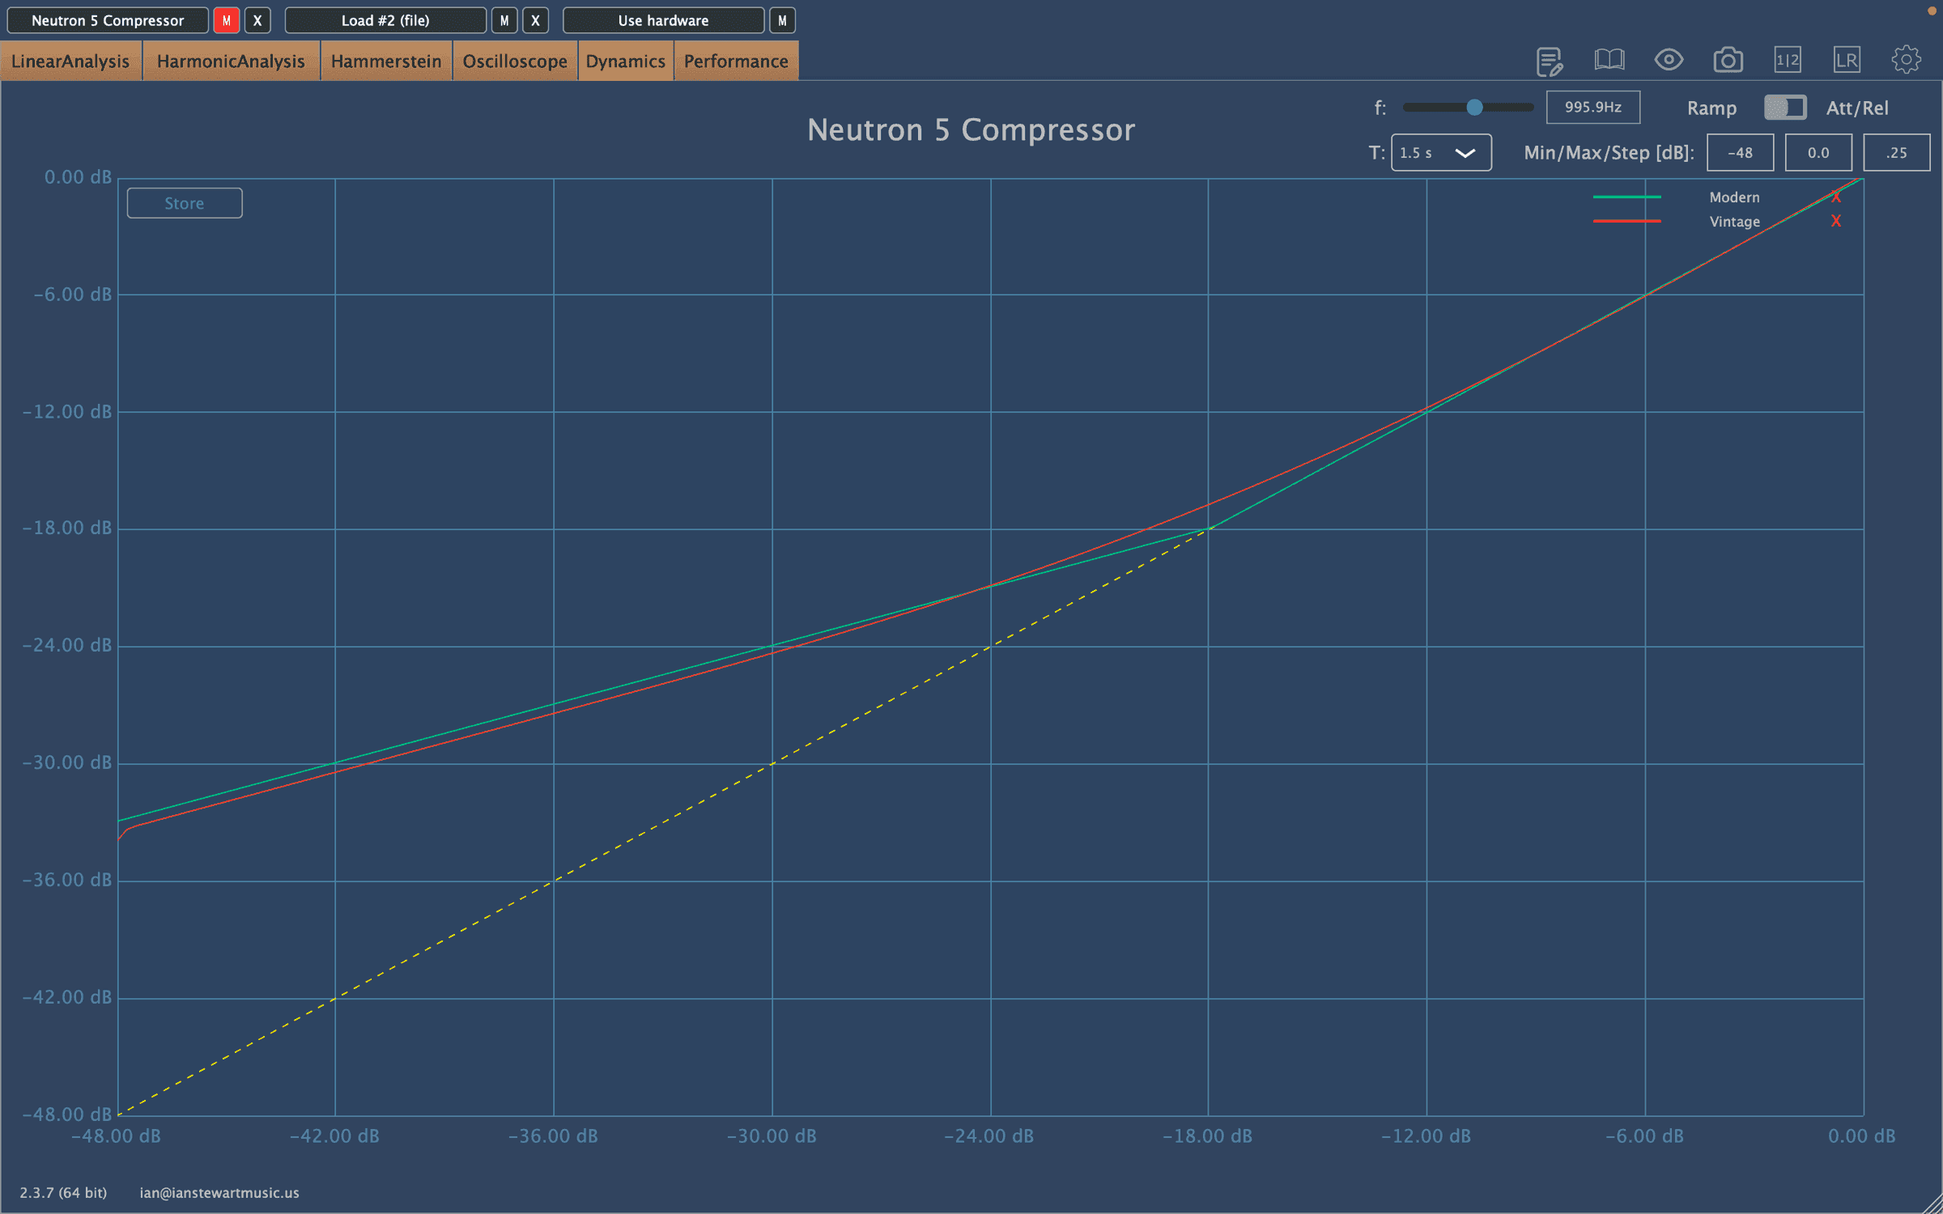Take a snapshot with camera icon
Screen dimensions: 1943x1214
coord(1728,60)
